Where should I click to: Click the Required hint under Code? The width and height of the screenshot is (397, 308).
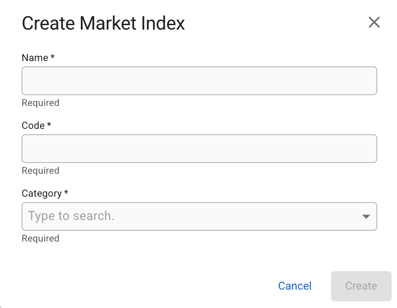(x=40, y=171)
